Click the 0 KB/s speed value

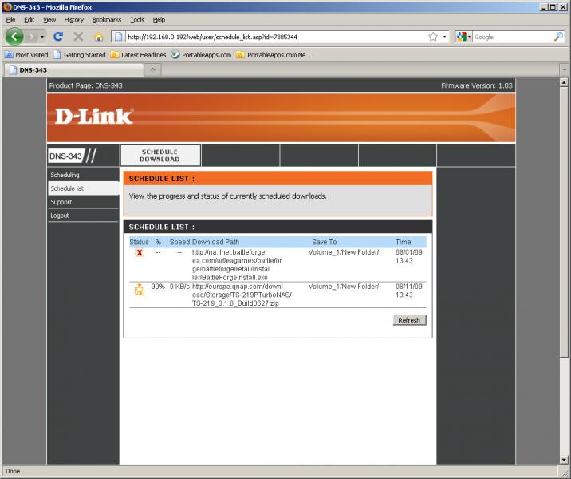coord(179,287)
